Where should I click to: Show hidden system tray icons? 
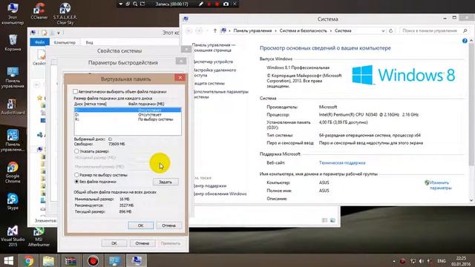394,261
